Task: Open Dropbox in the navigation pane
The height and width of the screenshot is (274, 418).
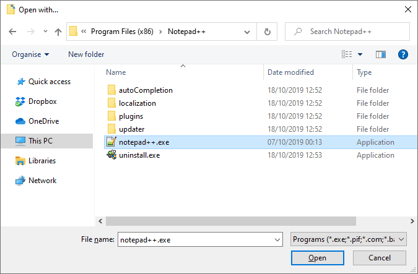Action: click(x=42, y=101)
